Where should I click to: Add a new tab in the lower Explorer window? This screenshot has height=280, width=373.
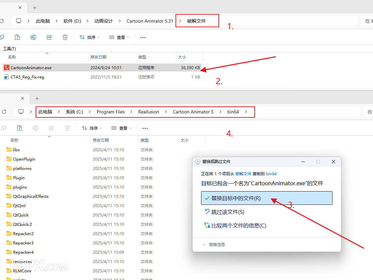point(37,98)
